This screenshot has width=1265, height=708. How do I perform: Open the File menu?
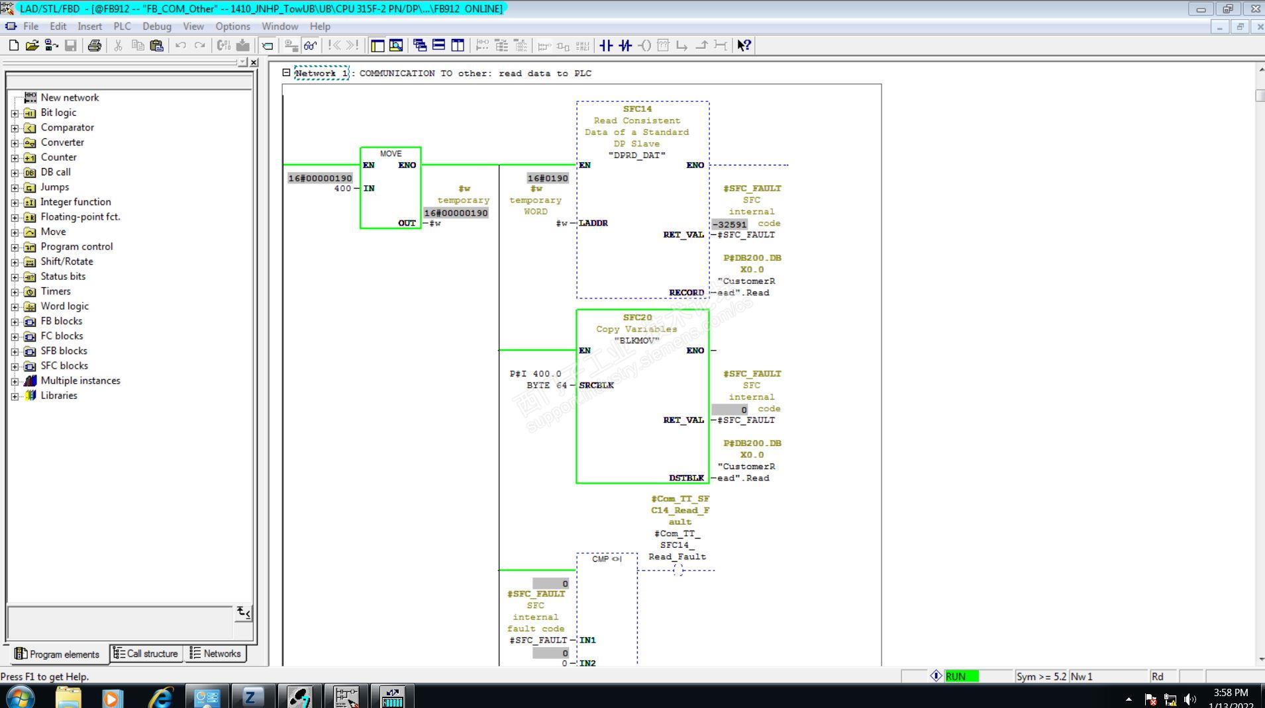pos(30,26)
